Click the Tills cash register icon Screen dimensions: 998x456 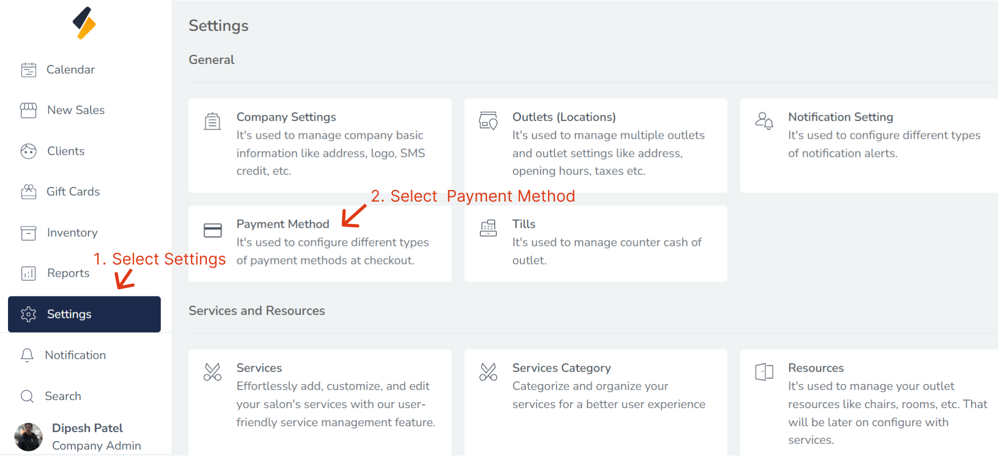[488, 228]
